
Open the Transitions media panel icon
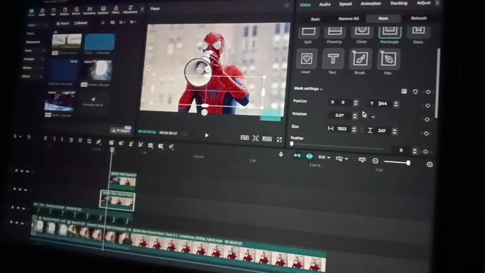click(x=90, y=10)
